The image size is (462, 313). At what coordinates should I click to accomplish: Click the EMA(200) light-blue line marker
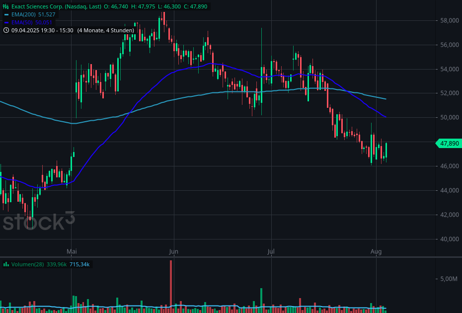[6, 15]
